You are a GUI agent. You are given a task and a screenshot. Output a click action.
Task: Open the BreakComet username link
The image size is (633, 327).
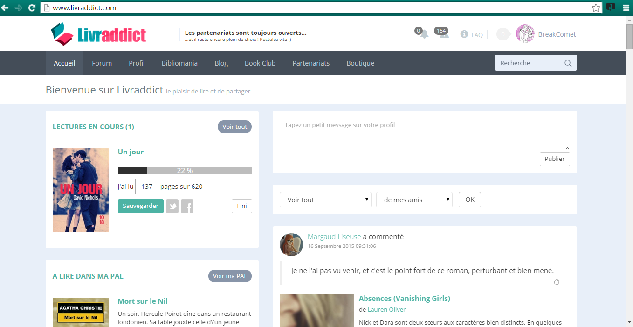tap(557, 34)
